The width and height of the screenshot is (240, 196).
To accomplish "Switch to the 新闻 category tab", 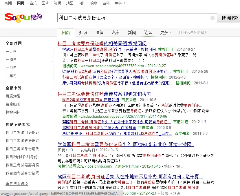I will tap(132, 32).
